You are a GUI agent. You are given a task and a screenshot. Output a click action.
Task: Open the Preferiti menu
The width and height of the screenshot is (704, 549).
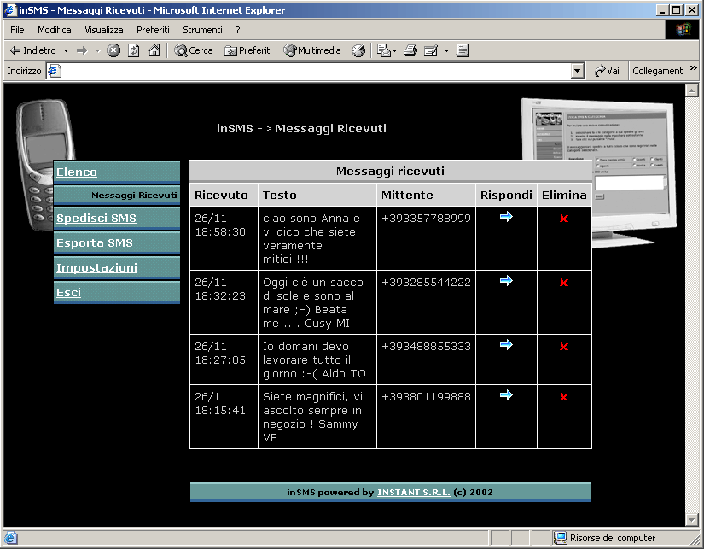click(x=153, y=30)
